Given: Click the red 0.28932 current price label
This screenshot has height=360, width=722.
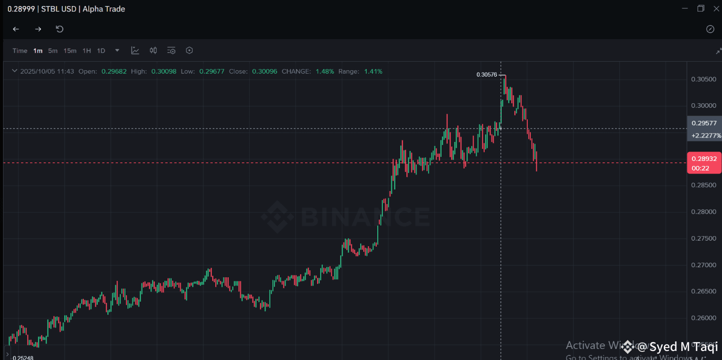Looking at the screenshot, I should pyautogui.click(x=704, y=158).
